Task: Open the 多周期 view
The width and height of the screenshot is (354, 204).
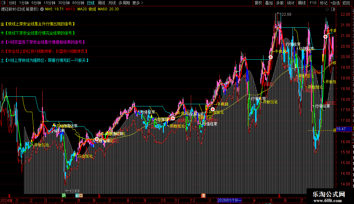Action: coord(124,3)
